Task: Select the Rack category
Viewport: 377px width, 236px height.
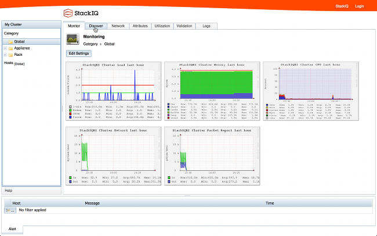Action: point(19,55)
